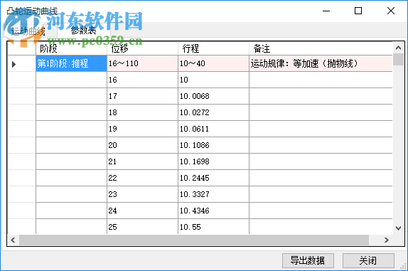This screenshot has width=408, height=271.
Task: Click the 导出数据 button
Action: 308,260
